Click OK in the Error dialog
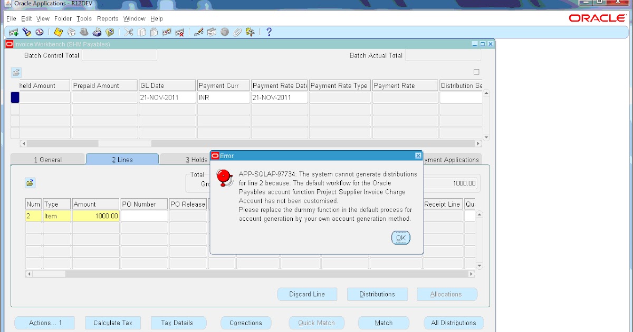This screenshot has height=332, width=633. [x=400, y=238]
